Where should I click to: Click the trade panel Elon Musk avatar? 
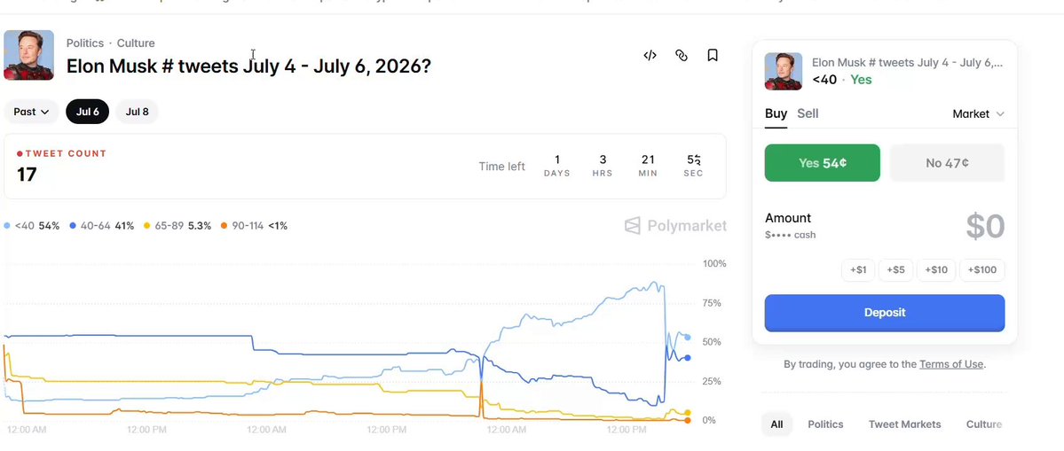(x=783, y=71)
